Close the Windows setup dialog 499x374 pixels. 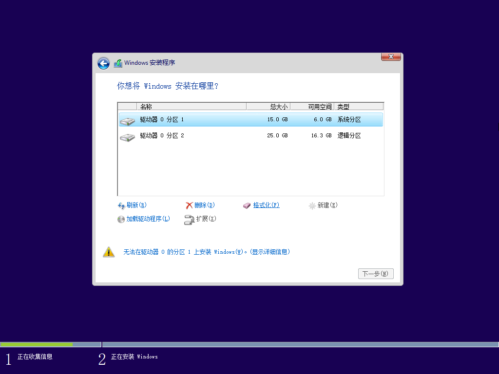point(391,56)
